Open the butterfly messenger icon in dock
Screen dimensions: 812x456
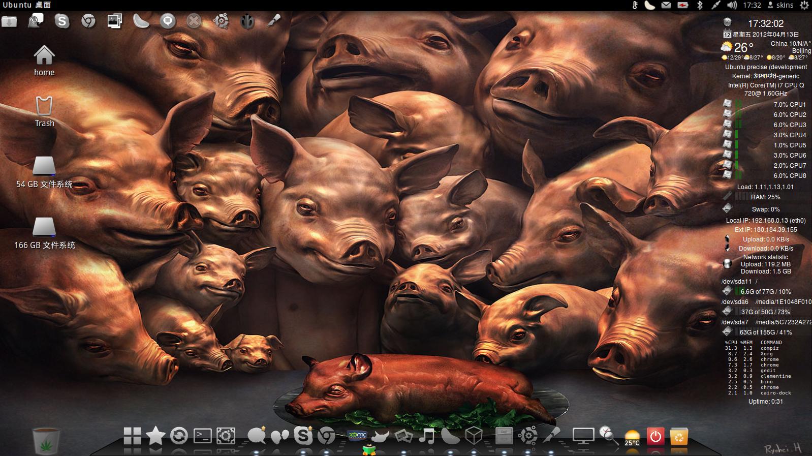[280, 436]
